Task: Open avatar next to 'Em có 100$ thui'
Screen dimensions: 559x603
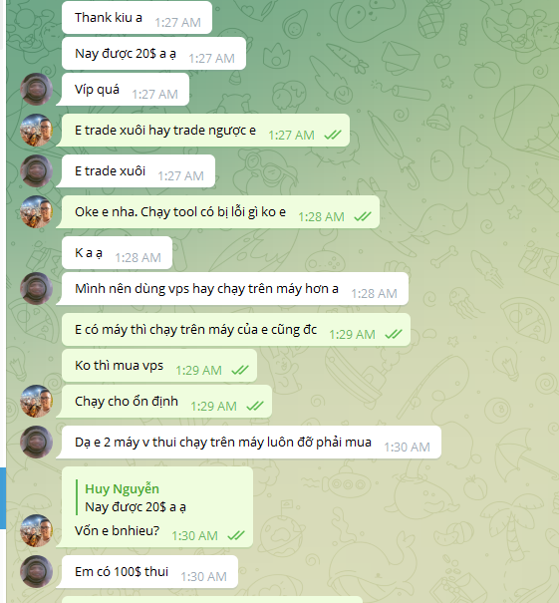Action: click(36, 571)
